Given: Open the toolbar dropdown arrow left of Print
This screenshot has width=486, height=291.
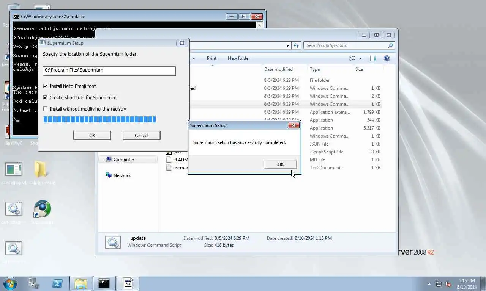Looking at the screenshot, I should click(x=194, y=58).
